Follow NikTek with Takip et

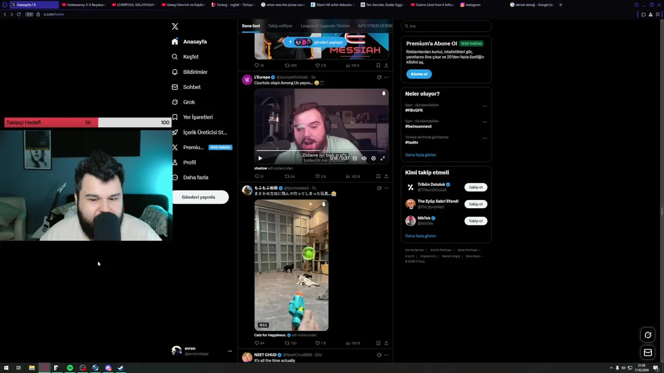pyautogui.click(x=476, y=221)
